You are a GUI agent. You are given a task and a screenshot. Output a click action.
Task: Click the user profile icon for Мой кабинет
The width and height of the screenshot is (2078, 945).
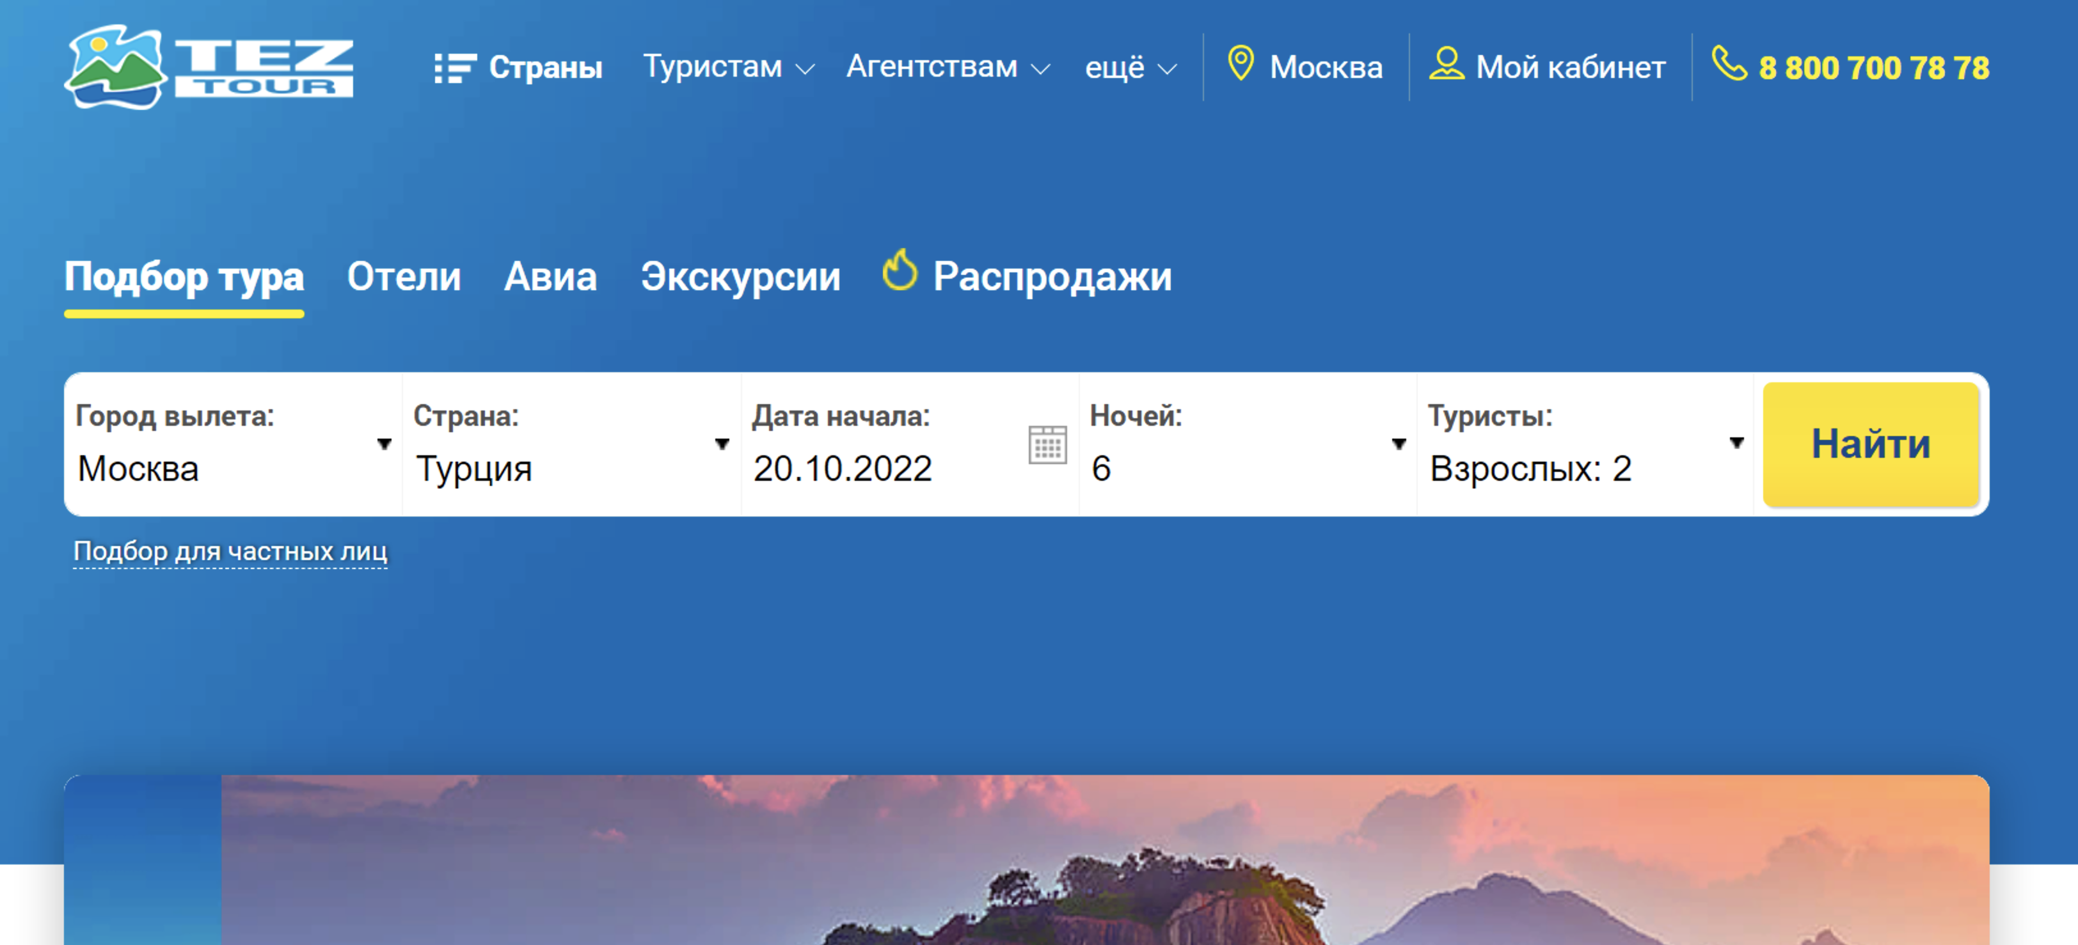click(1447, 64)
